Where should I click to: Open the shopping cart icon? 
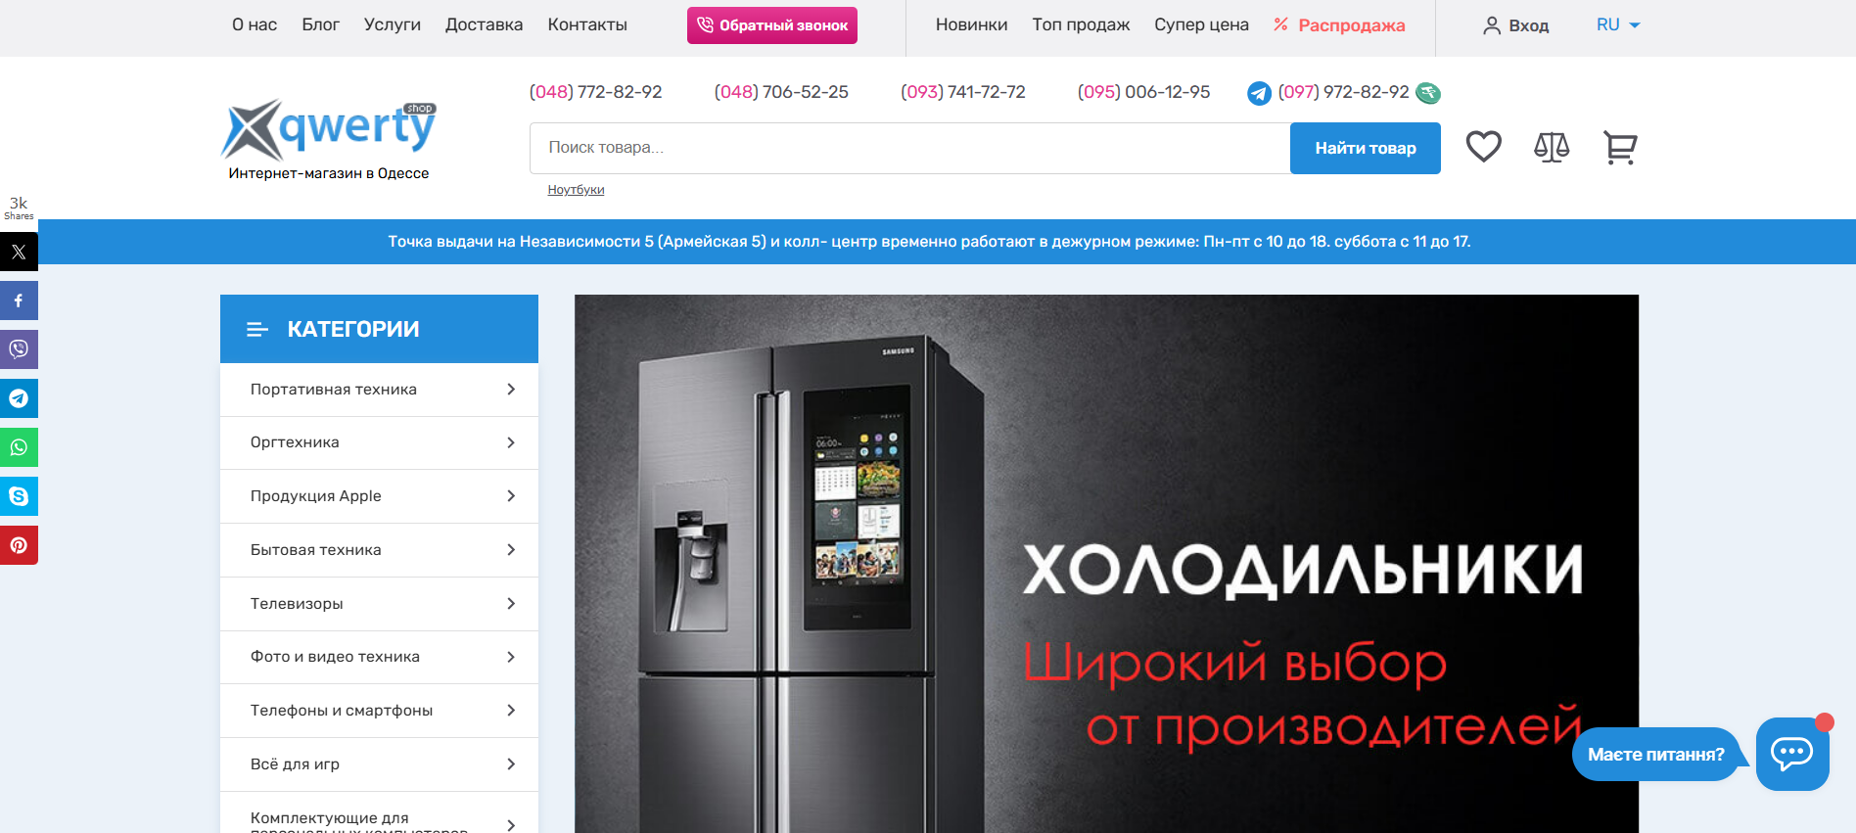point(1620,148)
